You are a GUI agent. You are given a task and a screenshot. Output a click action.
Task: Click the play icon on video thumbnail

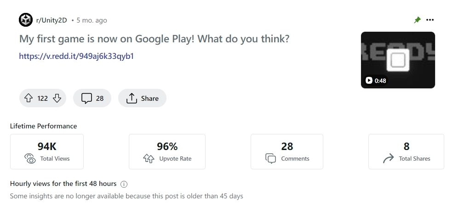[x=369, y=81]
